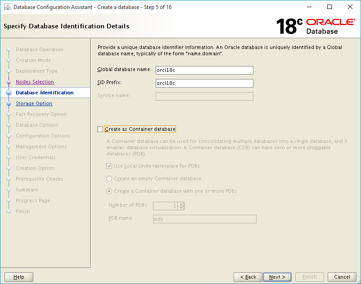The width and height of the screenshot is (361, 284).
Task: Select Container database with one or more PDBs
Action: click(109, 191)
